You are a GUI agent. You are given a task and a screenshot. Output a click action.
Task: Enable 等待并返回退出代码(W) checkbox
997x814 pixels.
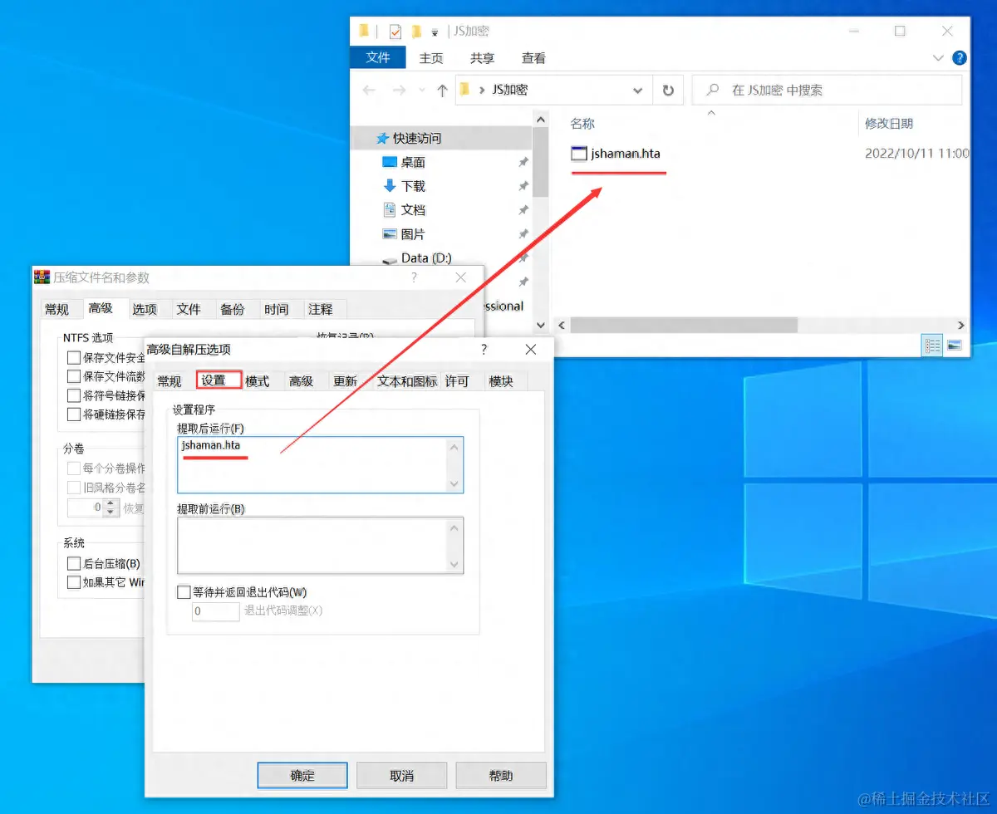click(184, 592)
